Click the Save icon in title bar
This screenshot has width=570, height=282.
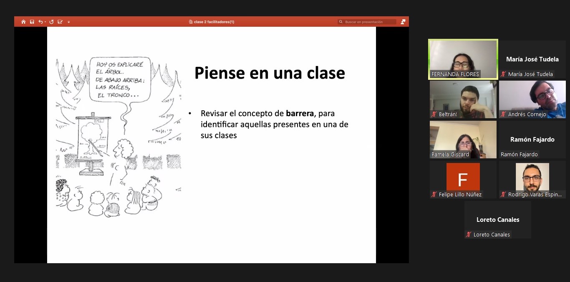point(32,22)
